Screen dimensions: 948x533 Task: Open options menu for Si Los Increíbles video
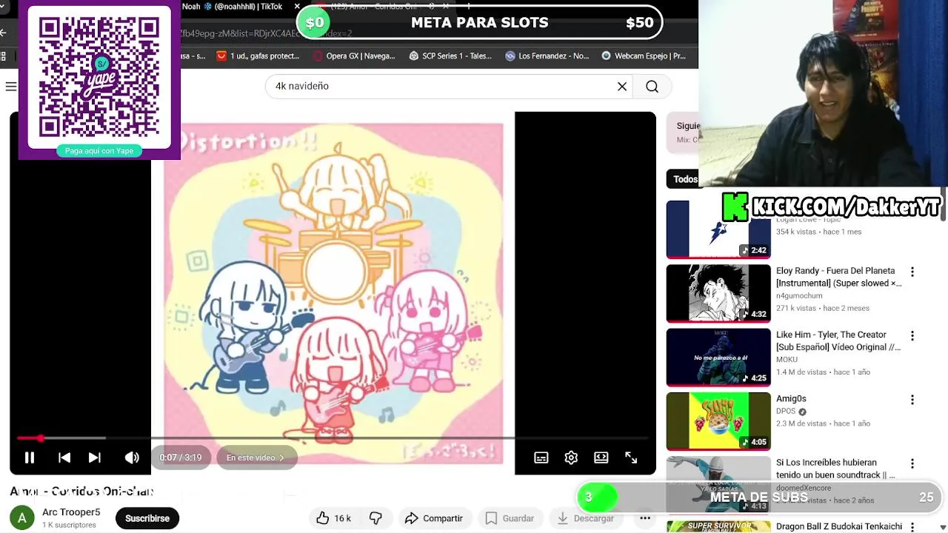tap(912, 463)
